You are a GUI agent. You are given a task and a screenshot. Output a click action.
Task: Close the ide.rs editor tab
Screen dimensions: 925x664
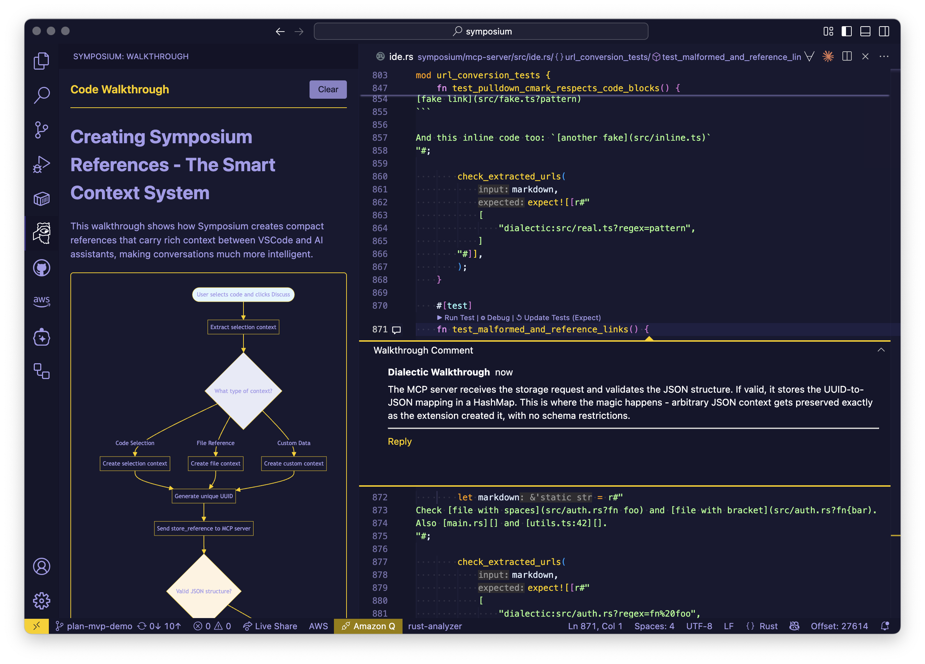[865, 56]
